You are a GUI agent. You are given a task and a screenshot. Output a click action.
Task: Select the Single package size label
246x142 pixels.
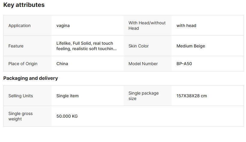pyautogui.click(x=143, y=96)
